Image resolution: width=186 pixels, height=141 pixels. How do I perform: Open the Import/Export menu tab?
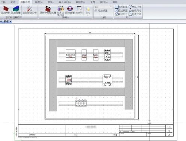(x=65, y=2)
